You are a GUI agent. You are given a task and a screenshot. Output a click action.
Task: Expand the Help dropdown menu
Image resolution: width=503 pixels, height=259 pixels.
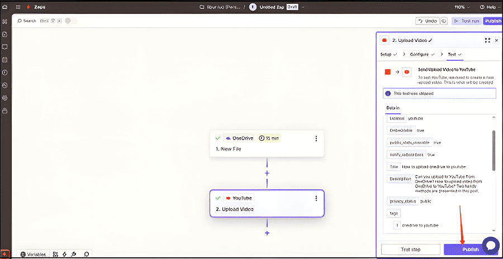click(x=490, y=7)
